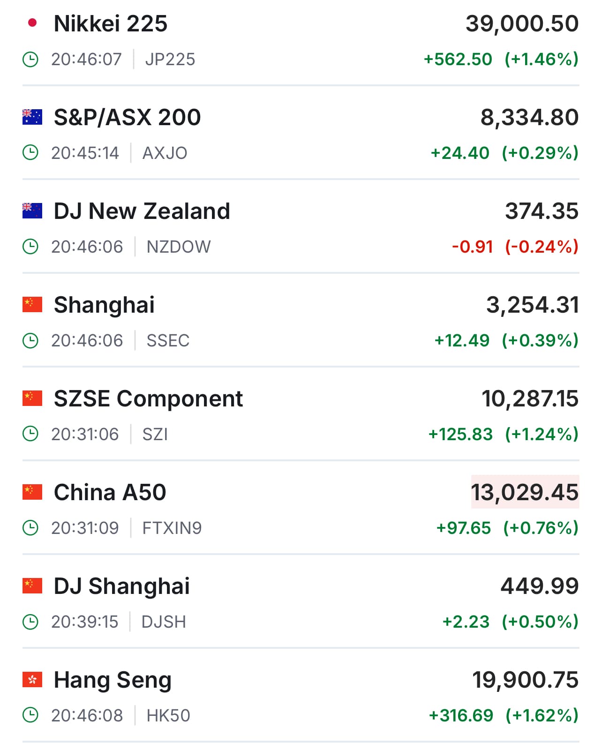The image size is (602, 743).
Task: Tap the clock icon next to 20:46:07
Action: pos(30,60)
